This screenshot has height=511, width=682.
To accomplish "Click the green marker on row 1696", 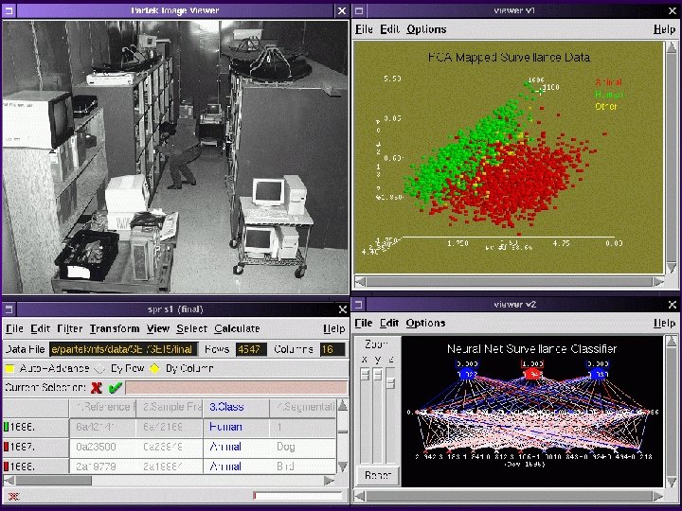I will click(6, 427).
